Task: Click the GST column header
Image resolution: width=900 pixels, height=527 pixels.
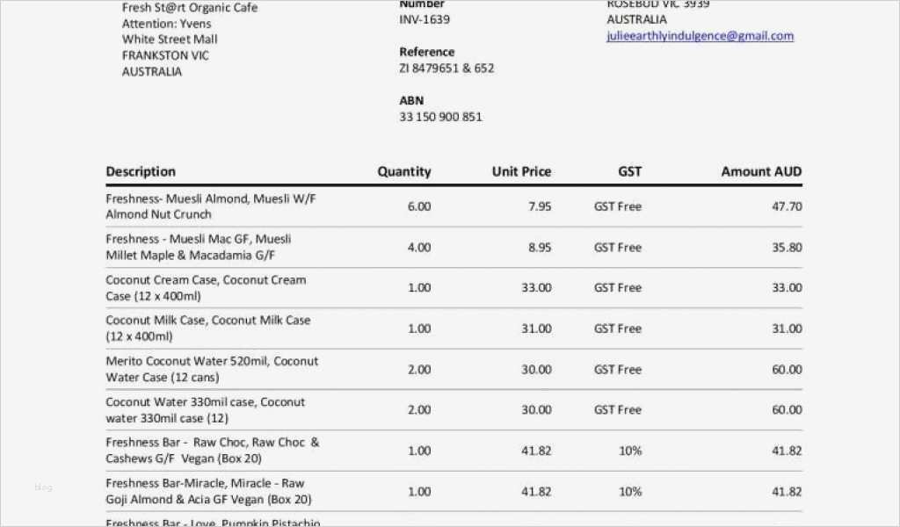Action: tap(629, 171)
